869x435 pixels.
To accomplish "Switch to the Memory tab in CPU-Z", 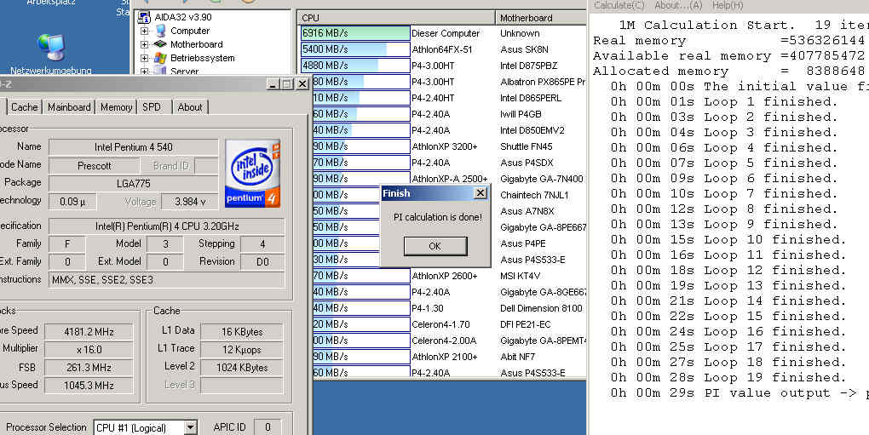I will pyautogui.click(x=117, y=106).
